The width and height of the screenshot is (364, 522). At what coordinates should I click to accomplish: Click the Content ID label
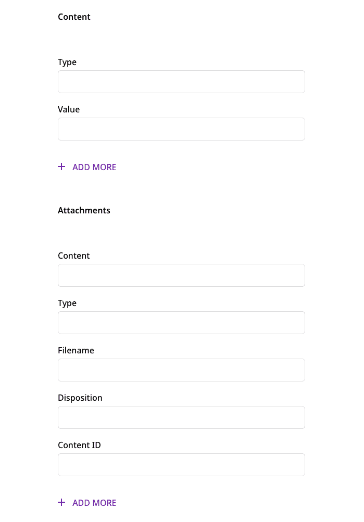[x=79, y=445]
